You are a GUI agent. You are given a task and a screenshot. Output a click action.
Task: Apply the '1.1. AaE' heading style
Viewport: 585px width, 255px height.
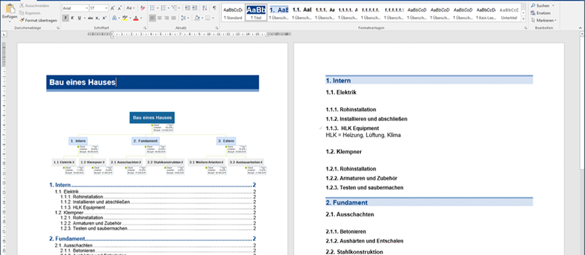click(x=302, y=12)
